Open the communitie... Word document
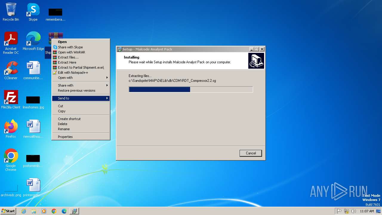 (33, 70)
